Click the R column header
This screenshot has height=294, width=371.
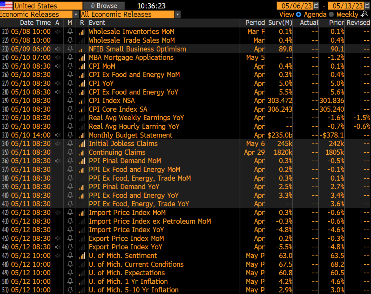point(82,23)
